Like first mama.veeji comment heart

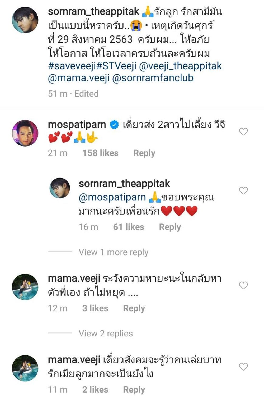[x=243, y=285]
